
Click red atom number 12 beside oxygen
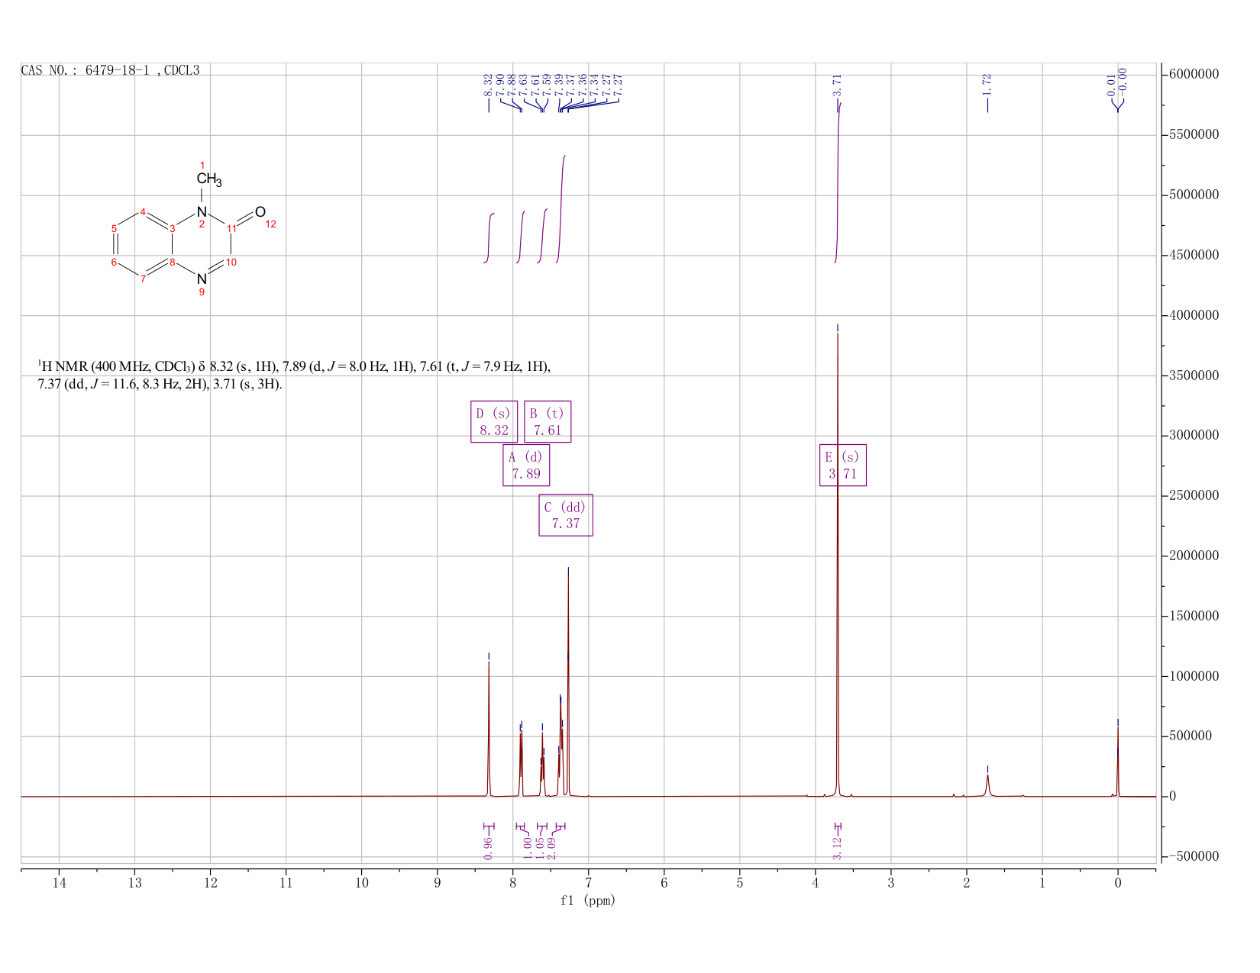270,224
